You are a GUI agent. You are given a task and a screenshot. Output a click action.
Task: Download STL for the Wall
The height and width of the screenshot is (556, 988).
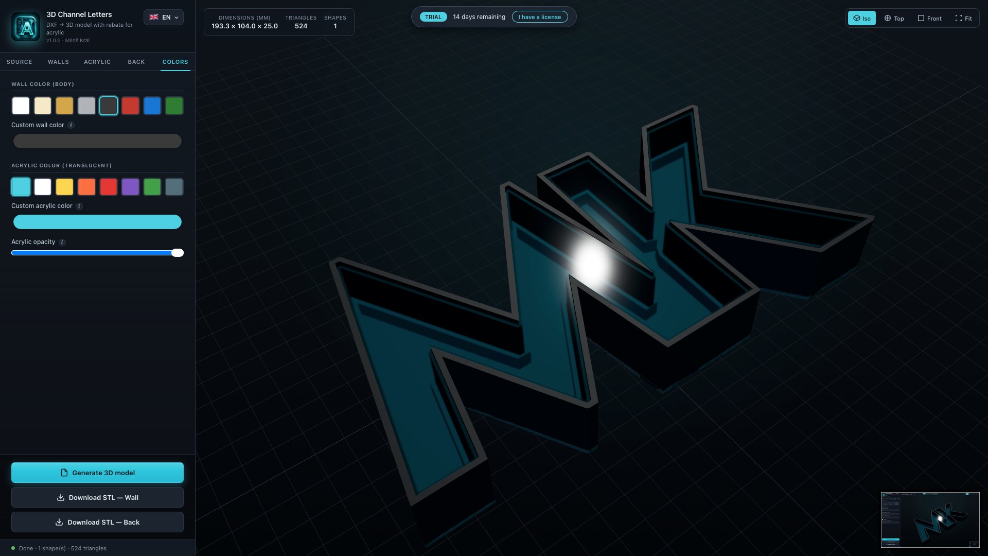point(97,497)
